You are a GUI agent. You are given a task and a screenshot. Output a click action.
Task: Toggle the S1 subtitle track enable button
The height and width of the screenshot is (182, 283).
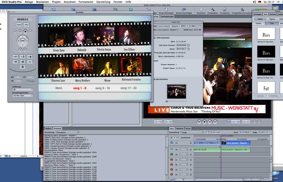click(x=171, y=160)
